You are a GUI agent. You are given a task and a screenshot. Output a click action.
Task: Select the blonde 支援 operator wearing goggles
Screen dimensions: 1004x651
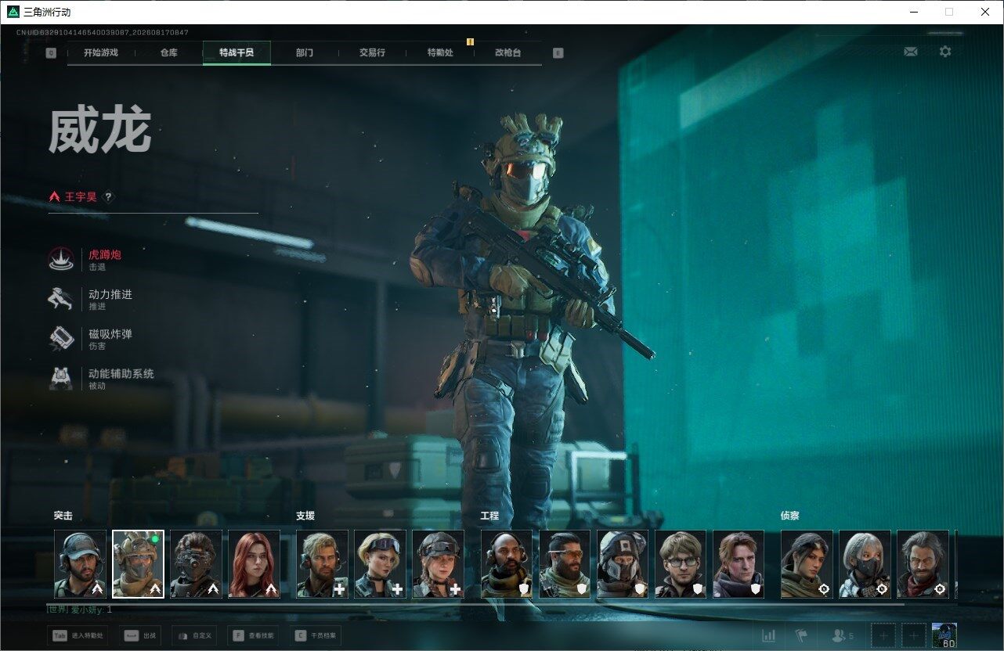tap(380, 564)
